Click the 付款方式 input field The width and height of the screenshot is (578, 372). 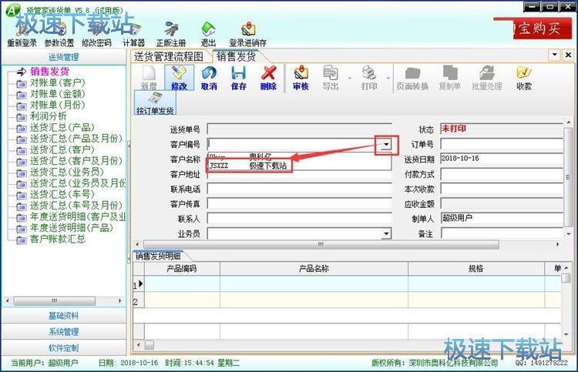click(502, 174)
